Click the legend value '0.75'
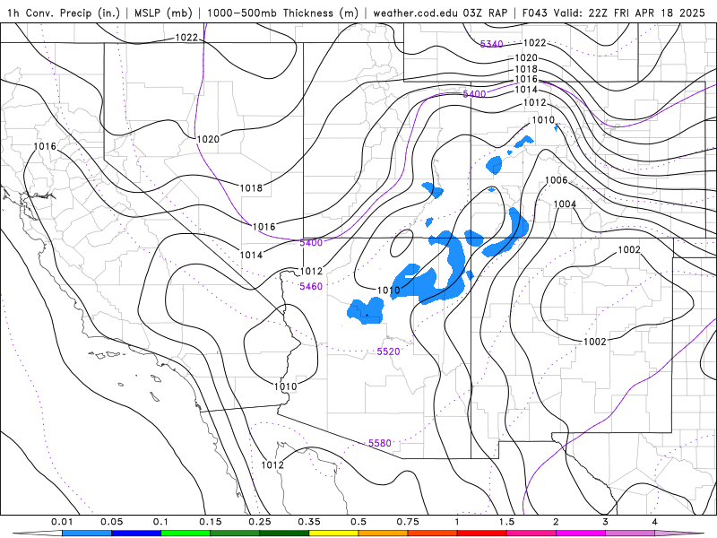The height and width of the screenshot is (538, 717). point(408,522)
